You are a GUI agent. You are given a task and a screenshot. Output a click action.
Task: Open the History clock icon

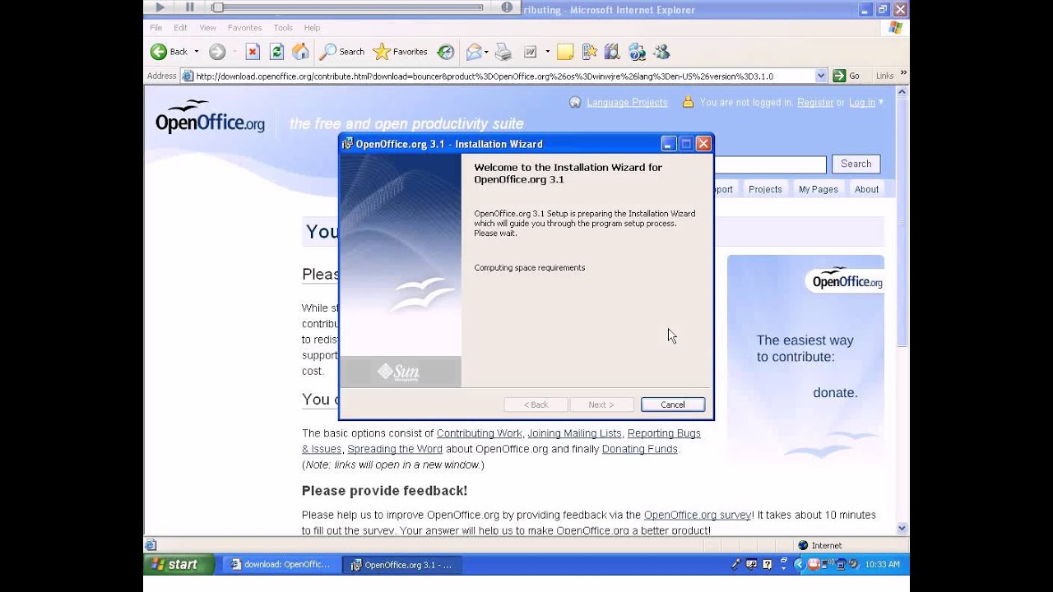coord(445,52)
